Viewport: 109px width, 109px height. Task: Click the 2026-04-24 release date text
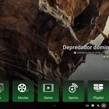tap(82, 53)
